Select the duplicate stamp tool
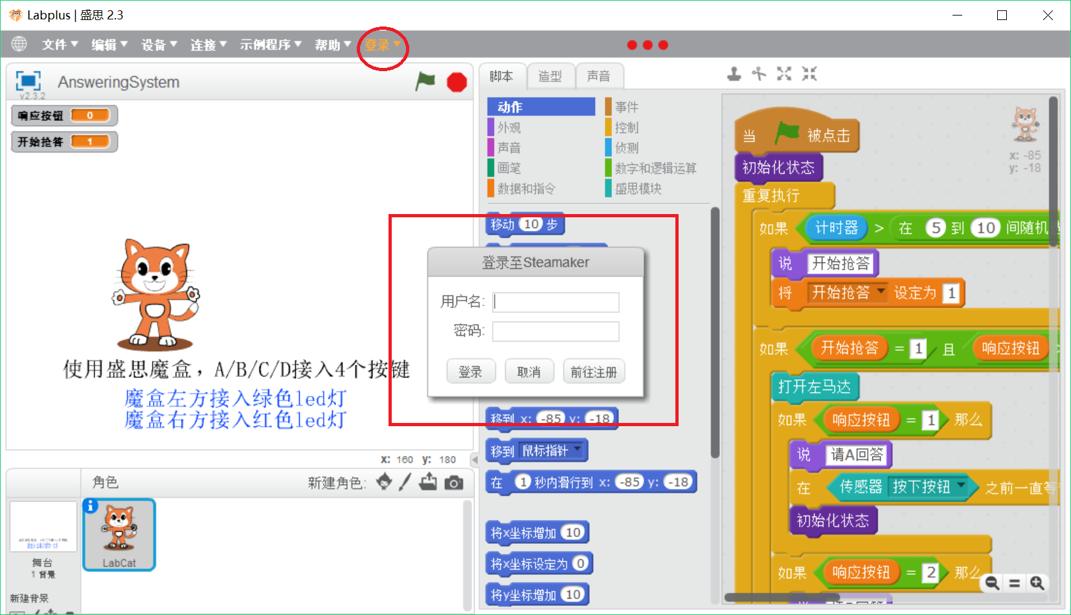This screenshot has width=1071, height=615. point(734,74)
